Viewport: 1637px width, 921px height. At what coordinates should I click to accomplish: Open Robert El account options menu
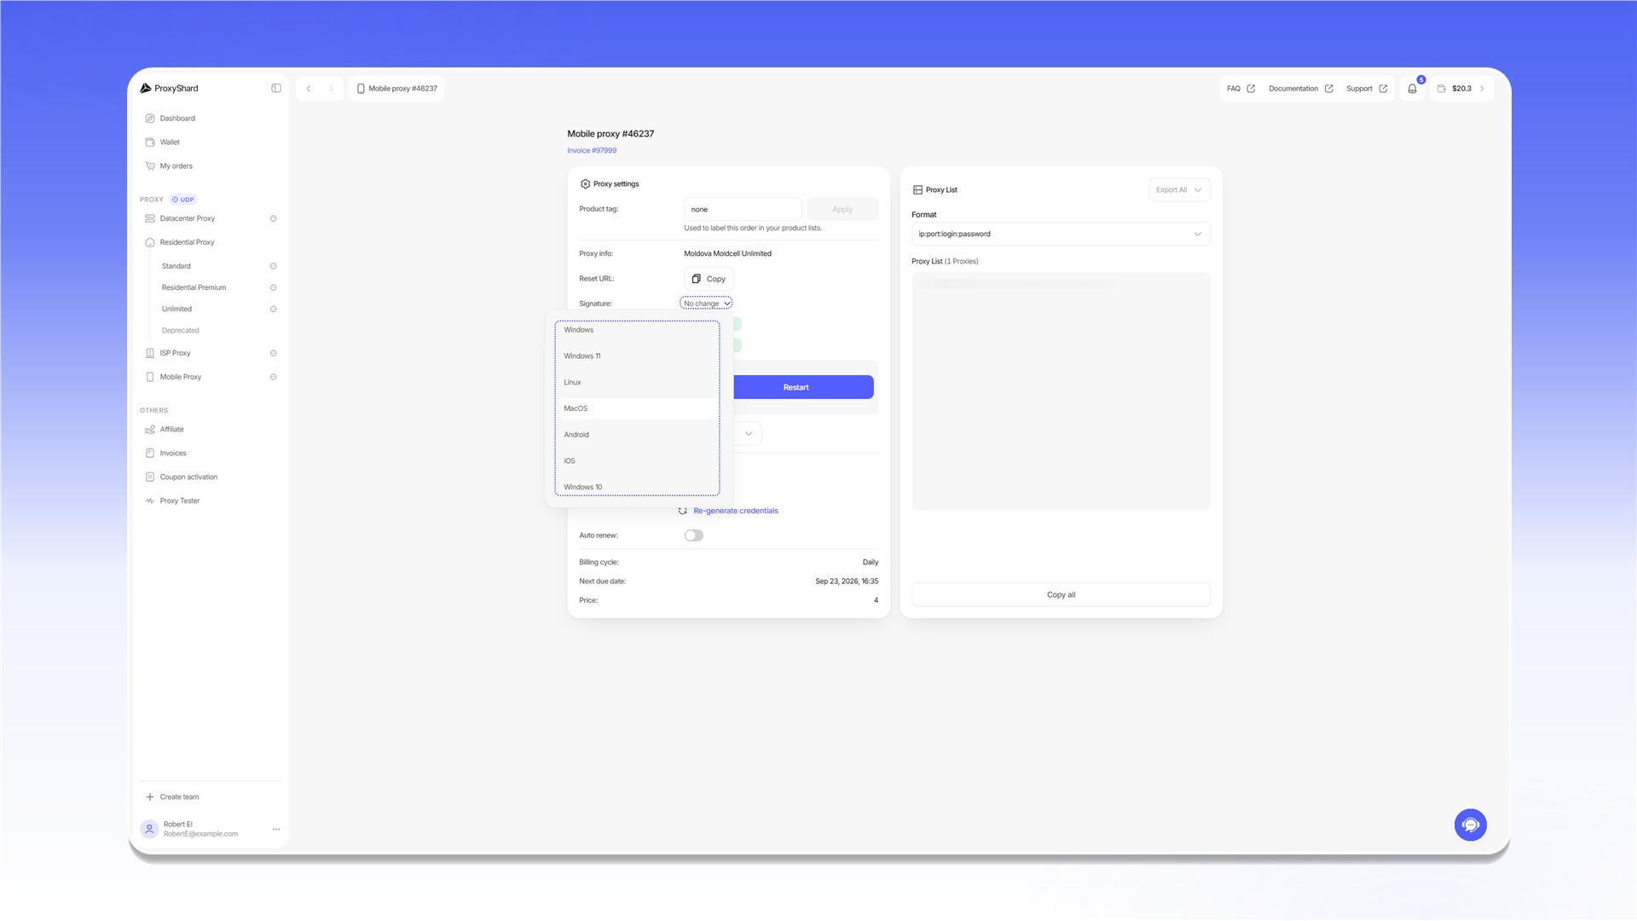pyautogui.click(x=276, y=829)
